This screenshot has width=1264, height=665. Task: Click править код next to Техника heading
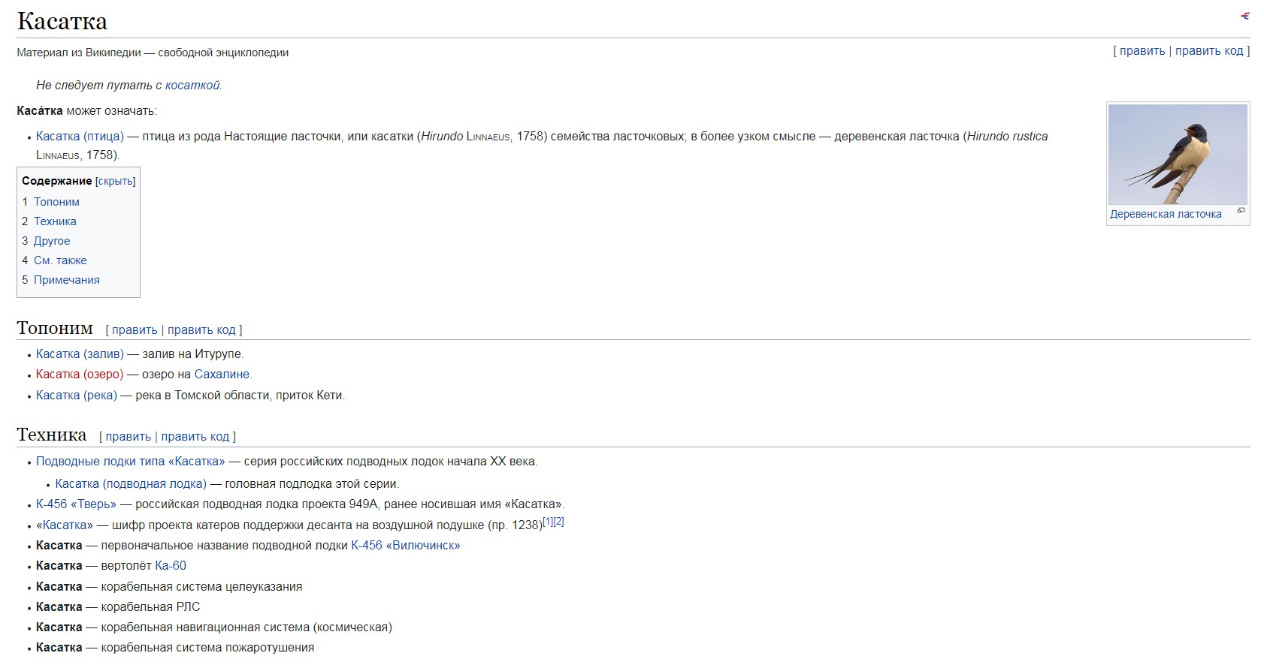(x=195, y=437)
